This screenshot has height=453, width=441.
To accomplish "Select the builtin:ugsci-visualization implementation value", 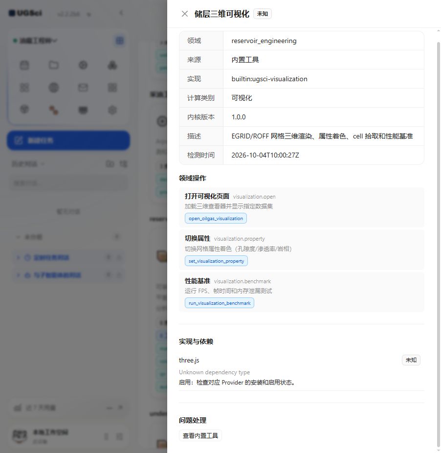I will coord(269,79).
